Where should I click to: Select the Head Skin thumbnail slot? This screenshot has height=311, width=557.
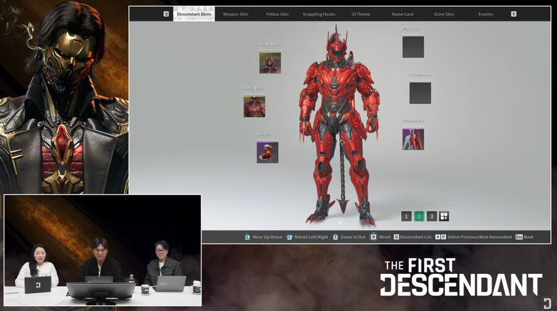[270, 63]
